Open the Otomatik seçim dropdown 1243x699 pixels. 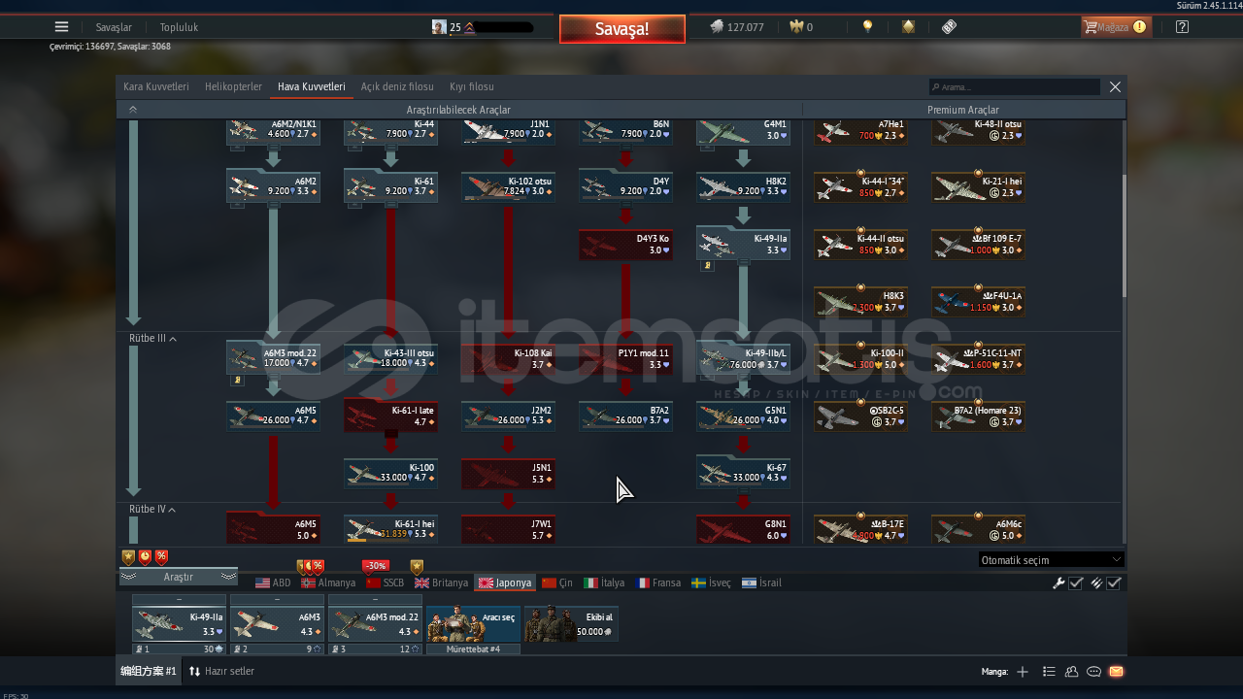1051,559
